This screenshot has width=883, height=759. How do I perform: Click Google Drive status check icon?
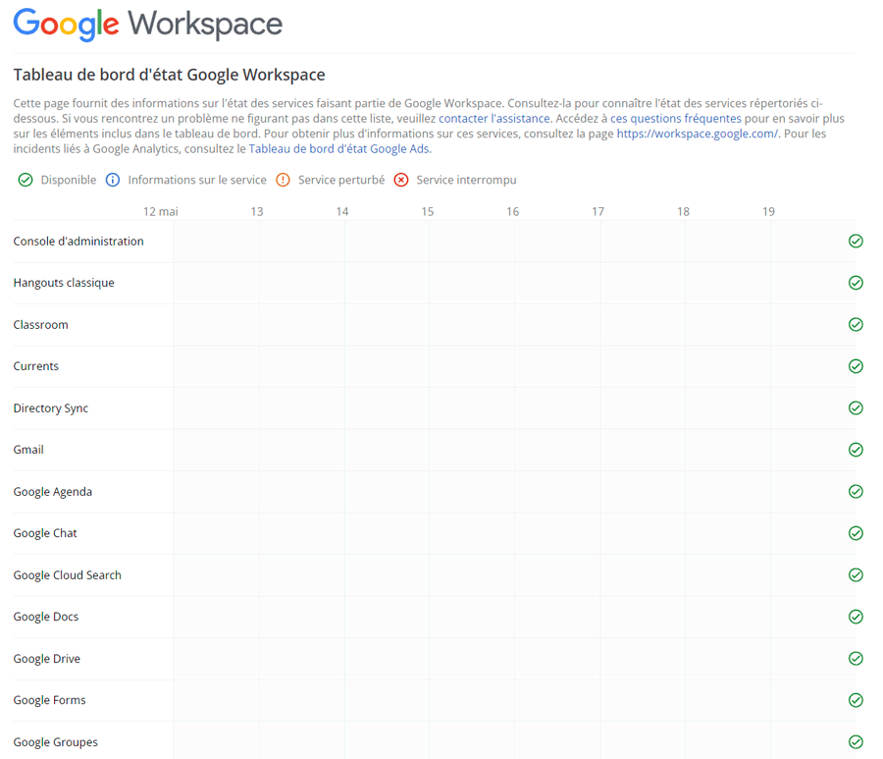tap(856, 658)
